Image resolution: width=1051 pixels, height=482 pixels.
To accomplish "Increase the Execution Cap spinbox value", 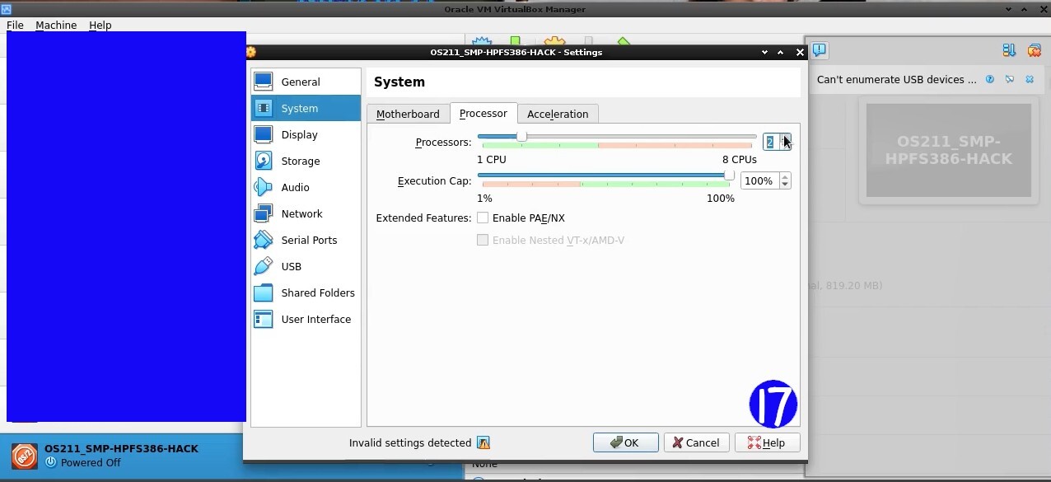I will [x=785, y=177].
